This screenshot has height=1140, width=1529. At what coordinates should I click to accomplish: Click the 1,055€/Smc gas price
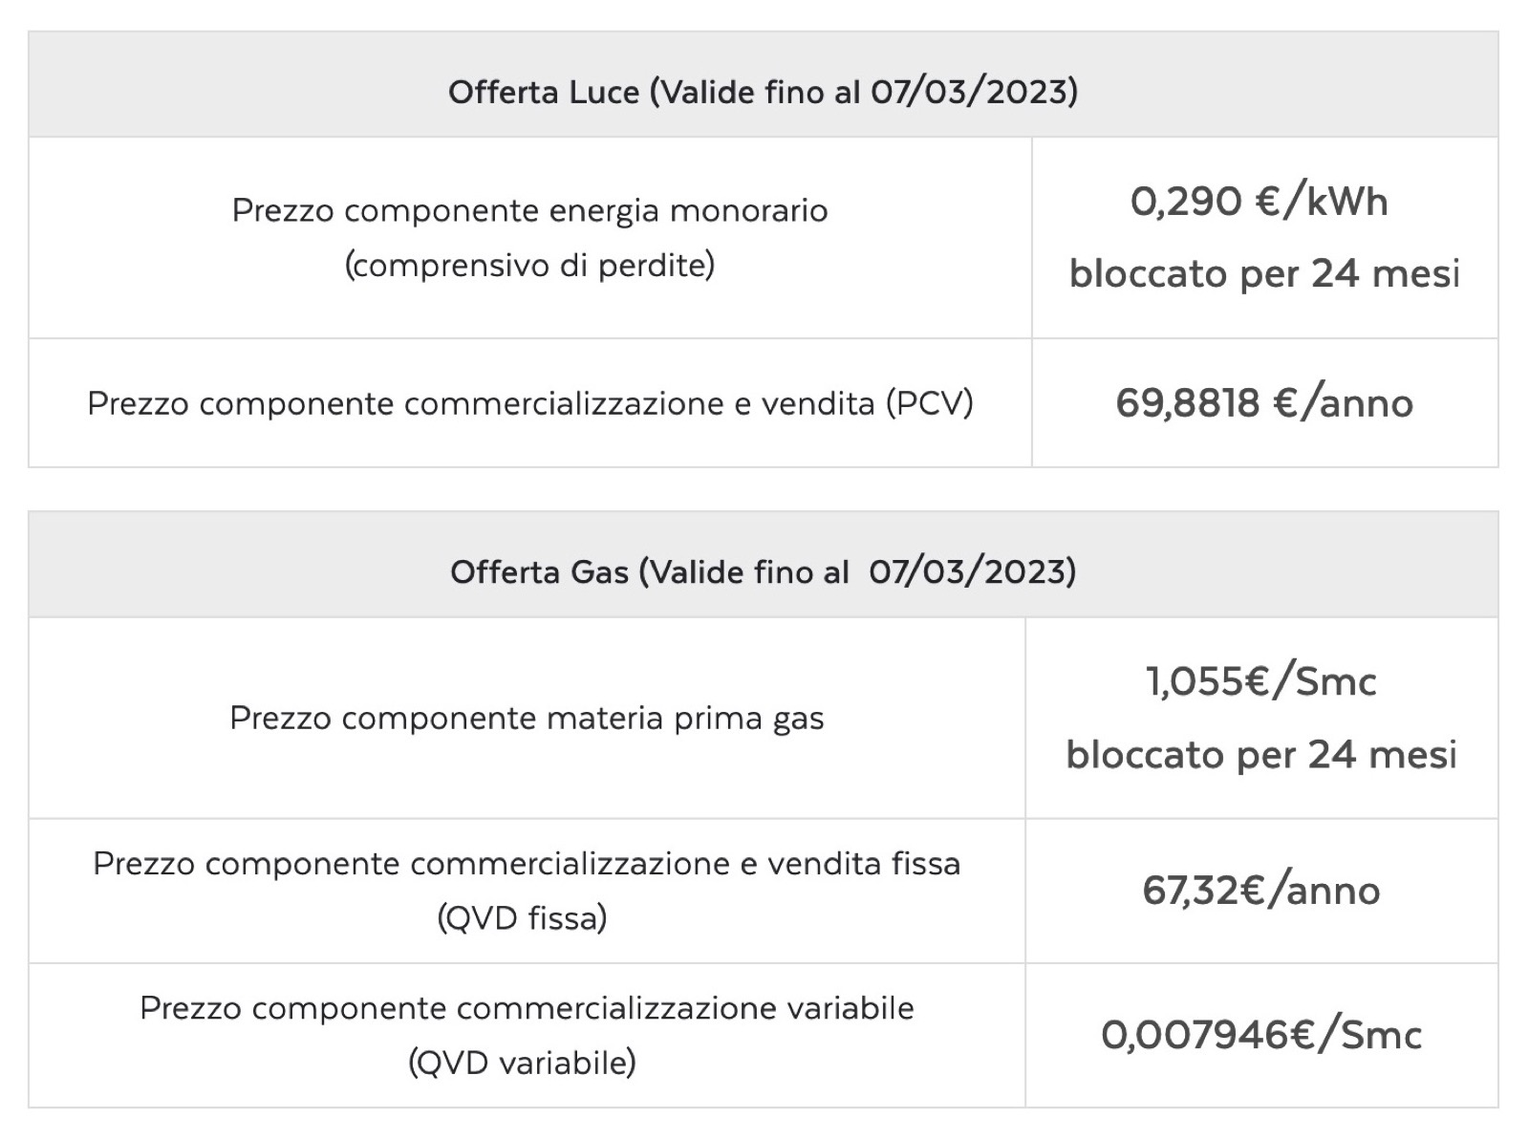(1260, 681)
